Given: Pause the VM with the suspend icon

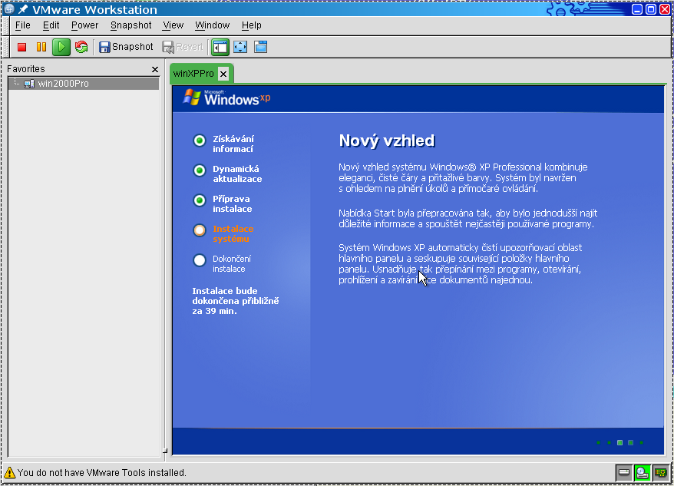Looking at the screenshot, I should (41, 47).
